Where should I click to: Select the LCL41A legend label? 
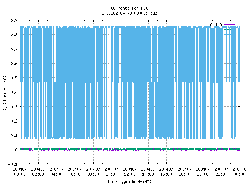[215, 25]
